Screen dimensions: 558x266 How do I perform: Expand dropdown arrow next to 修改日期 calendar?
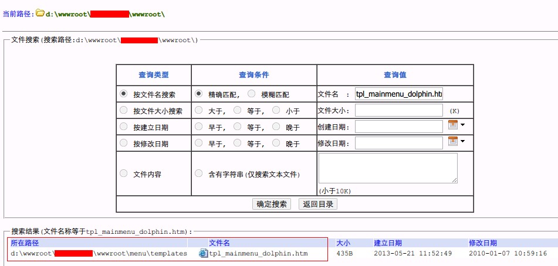(462, 141)
